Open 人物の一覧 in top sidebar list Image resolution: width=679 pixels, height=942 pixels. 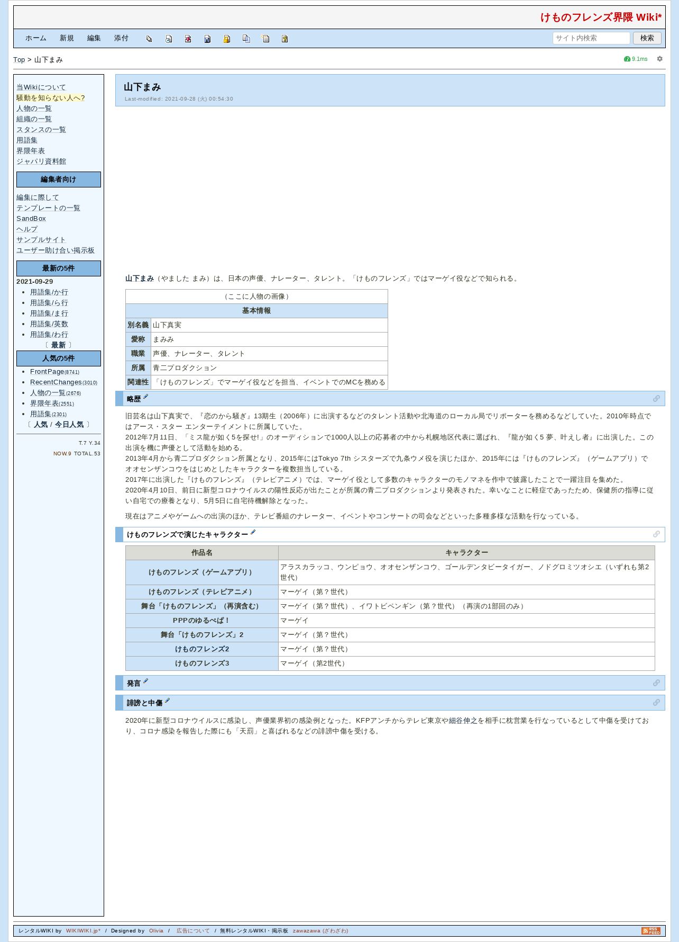point(34,109)
